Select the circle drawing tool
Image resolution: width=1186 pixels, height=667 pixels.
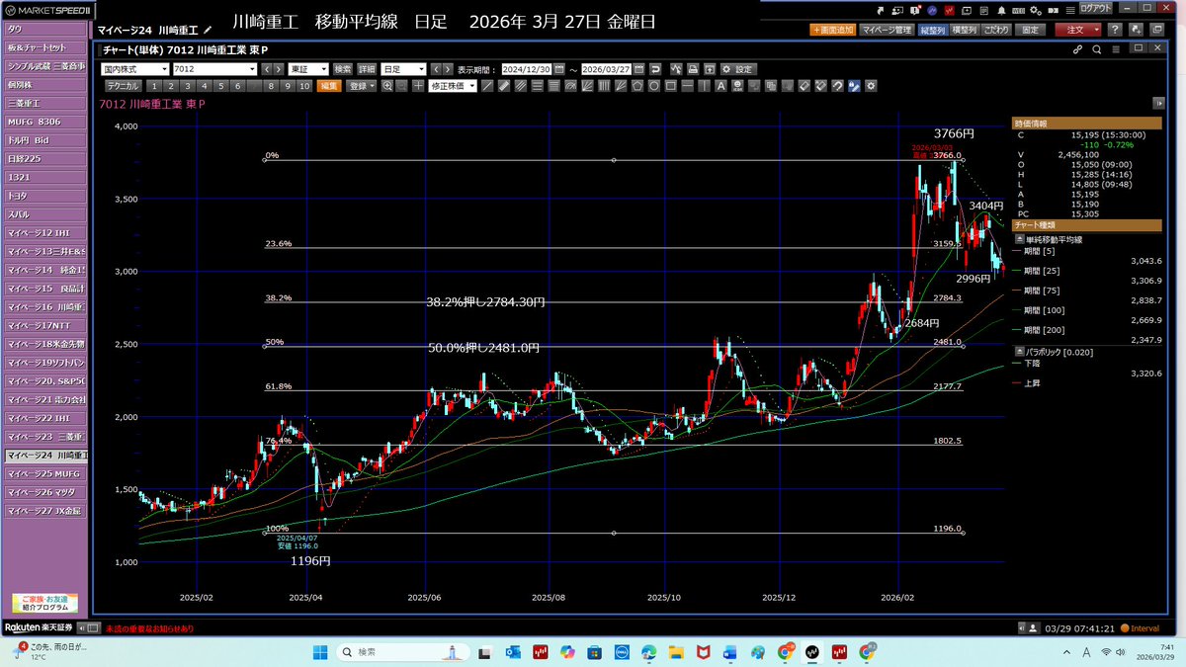pyautogui.click(x=654, y=86)
